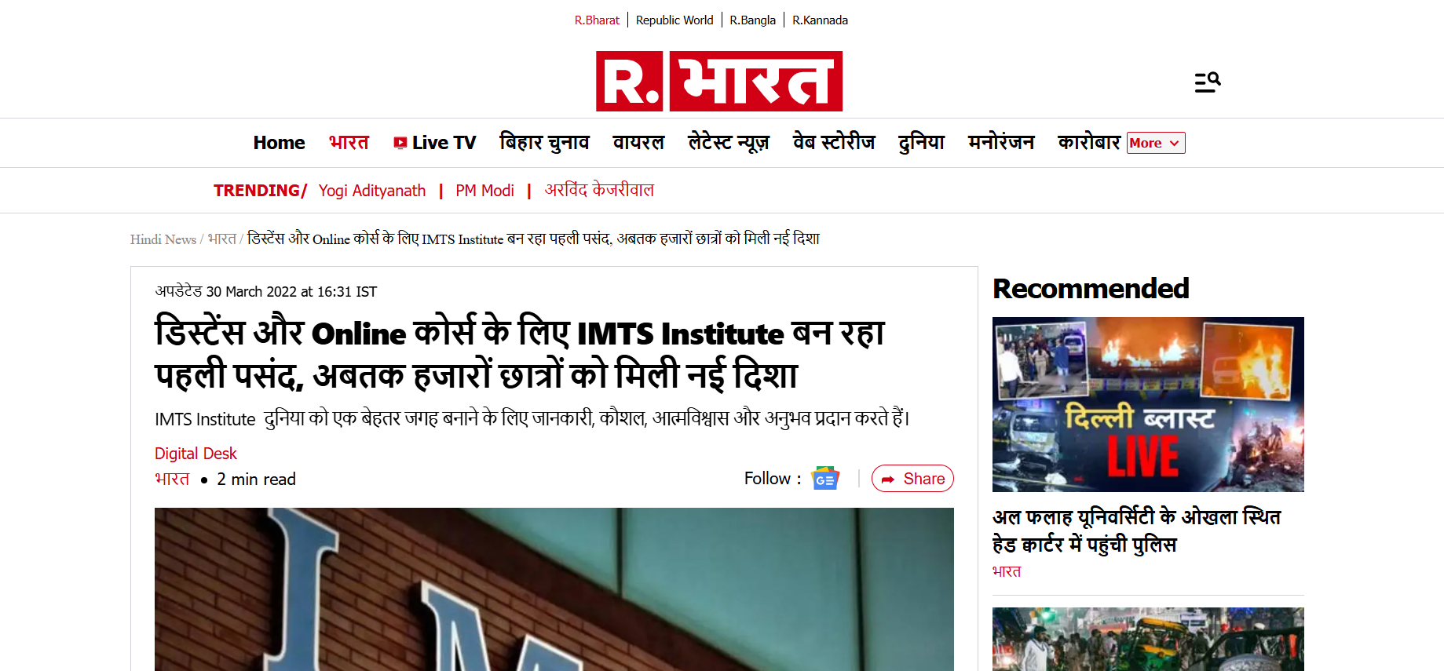Expand the More dropdown in navigation
1444x671 pixels.
coord(1156,143)
